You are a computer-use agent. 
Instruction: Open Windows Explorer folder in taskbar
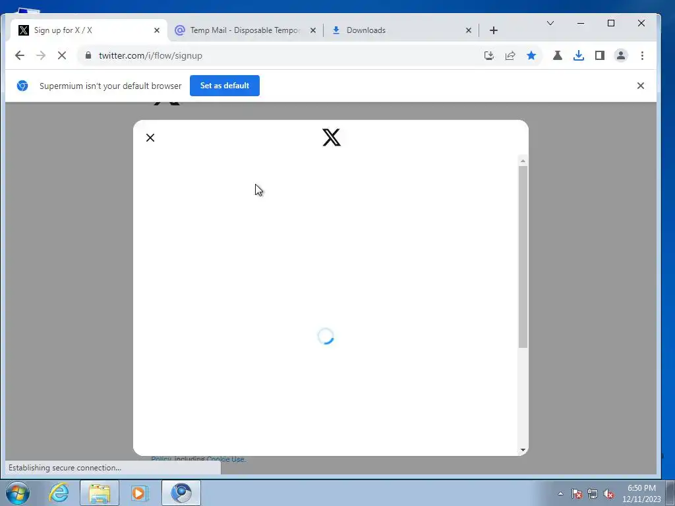tap(100, 493)
